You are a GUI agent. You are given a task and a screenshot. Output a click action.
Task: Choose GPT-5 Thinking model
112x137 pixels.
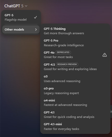coord(75,31)
